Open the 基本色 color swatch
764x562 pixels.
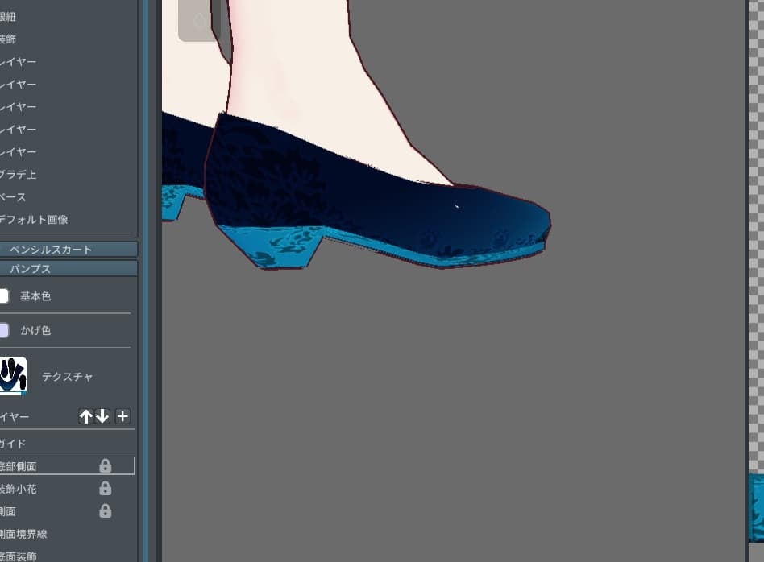[x=4, y=296]
